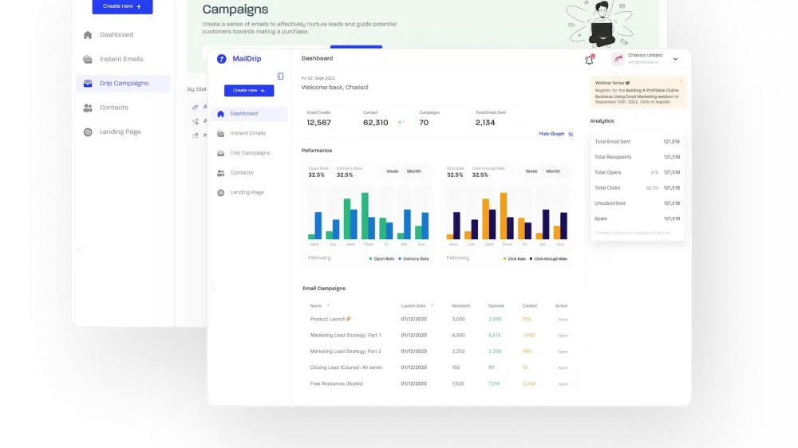Viewport: 798px width, 448px height.
Task: Click the Charisol Limited avatar image
Action: pyautogui.click(x=618, y=59)
